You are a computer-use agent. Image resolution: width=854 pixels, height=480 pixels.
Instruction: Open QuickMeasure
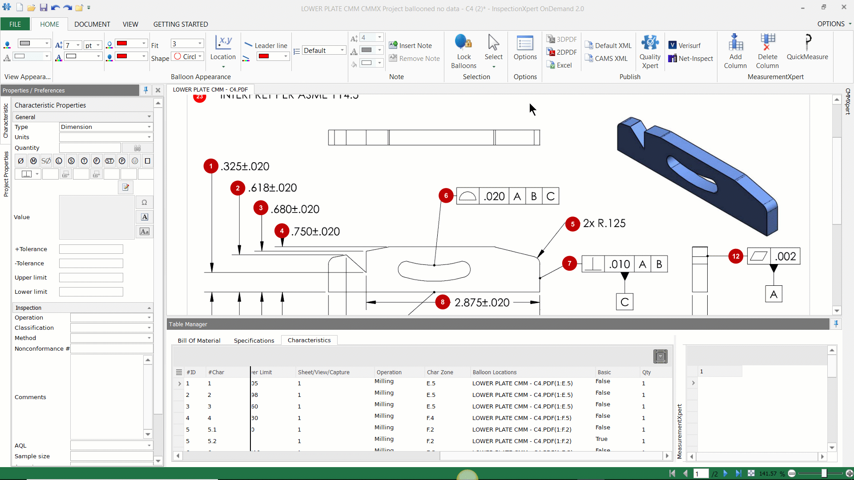coord(808,49)
